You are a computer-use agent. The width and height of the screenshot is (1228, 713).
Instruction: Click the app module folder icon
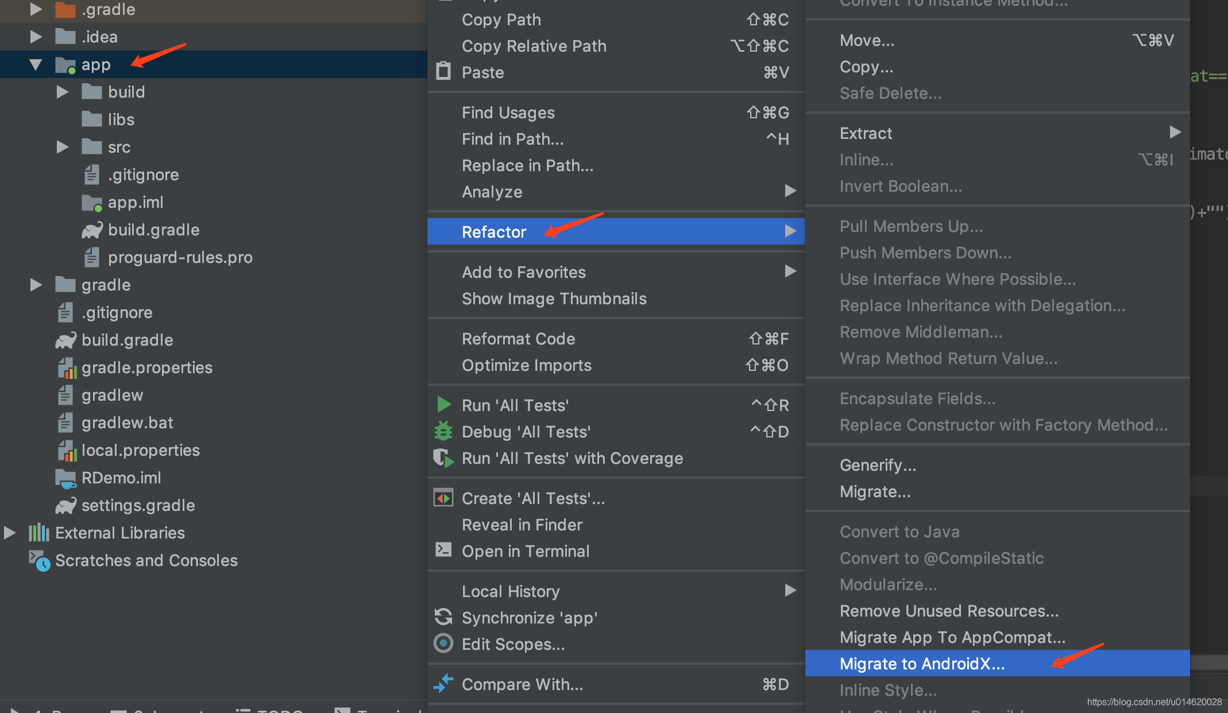[65, 65]
